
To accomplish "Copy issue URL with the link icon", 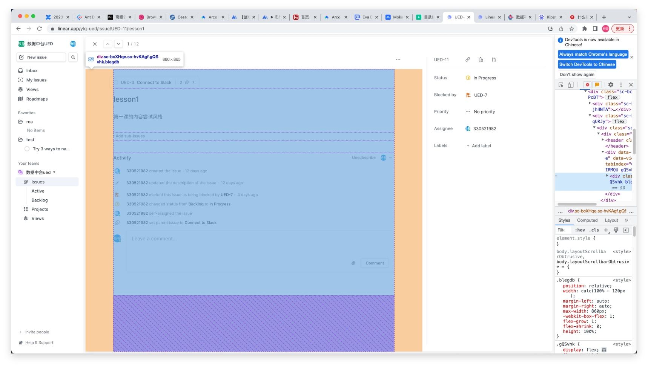I will [x=468, y=60].
